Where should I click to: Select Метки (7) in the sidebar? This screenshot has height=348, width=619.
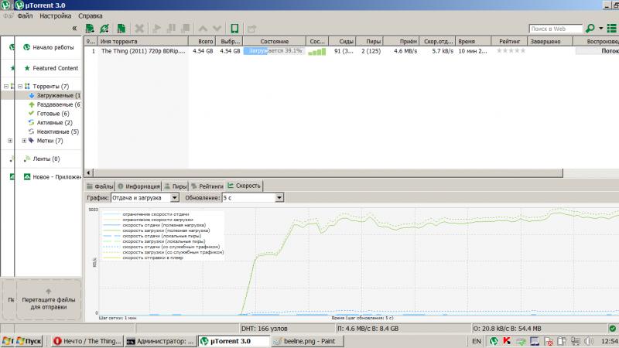click(x=50, y=141)
